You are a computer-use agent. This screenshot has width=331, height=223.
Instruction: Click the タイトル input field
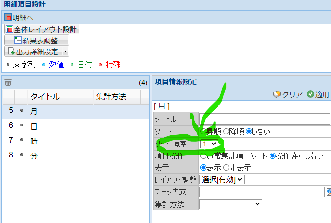[x=265, y=119]
